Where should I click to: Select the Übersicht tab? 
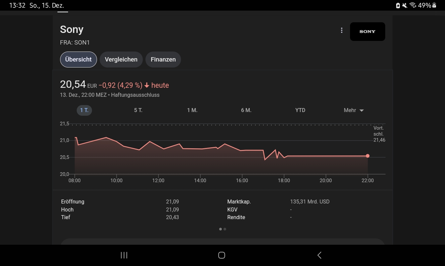pos(78,60)
